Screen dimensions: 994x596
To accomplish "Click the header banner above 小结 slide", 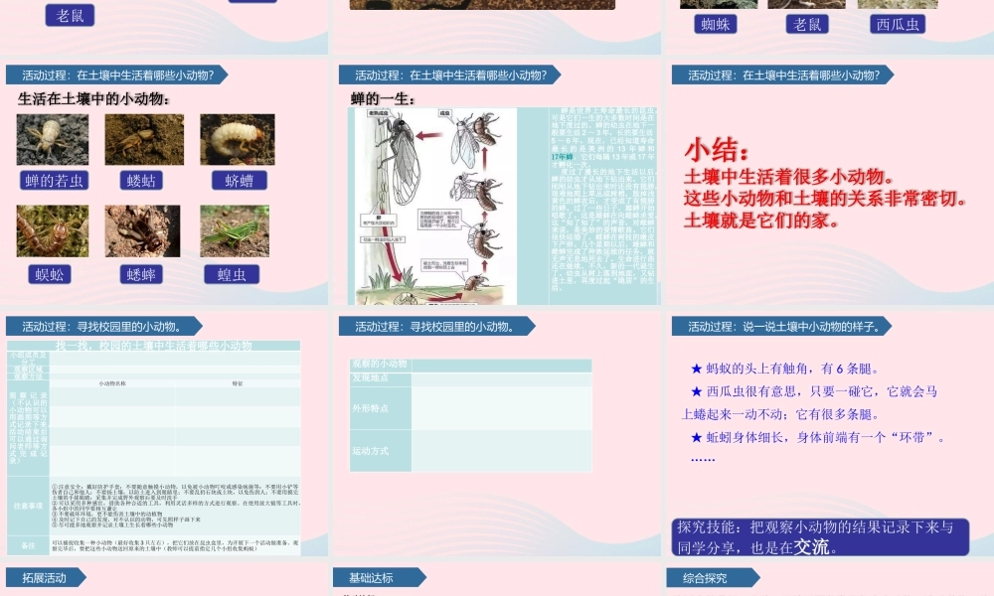I will tap(783, 74).
